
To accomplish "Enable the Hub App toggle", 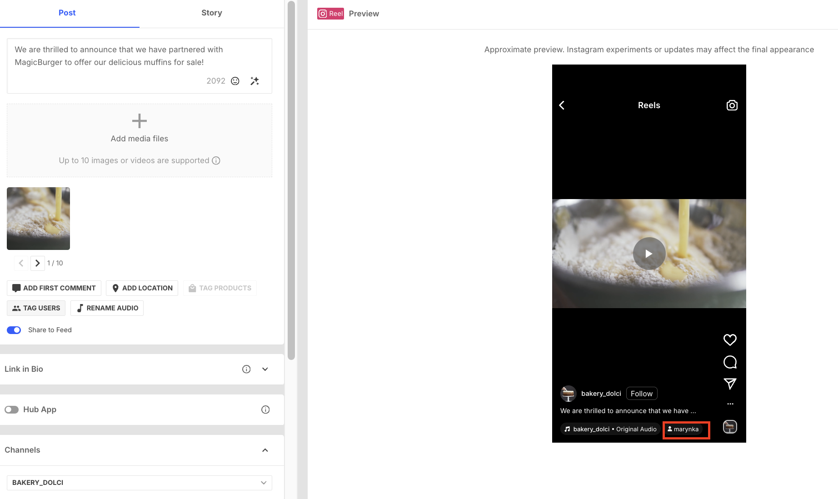I will pyautogui.click(x=12, y=409).
